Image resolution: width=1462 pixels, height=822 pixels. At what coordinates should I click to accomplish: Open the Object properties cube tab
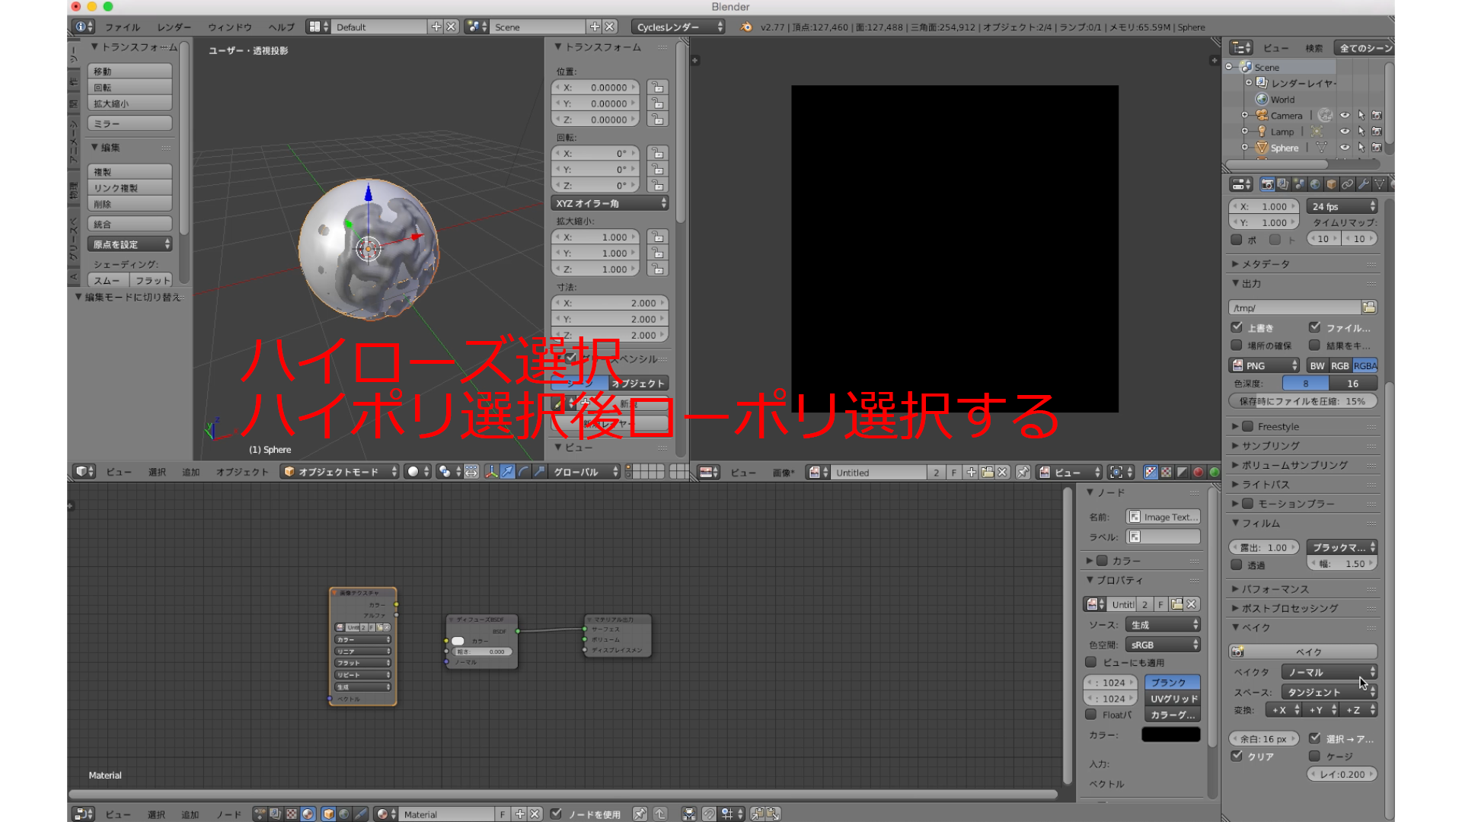[1331, 184]
